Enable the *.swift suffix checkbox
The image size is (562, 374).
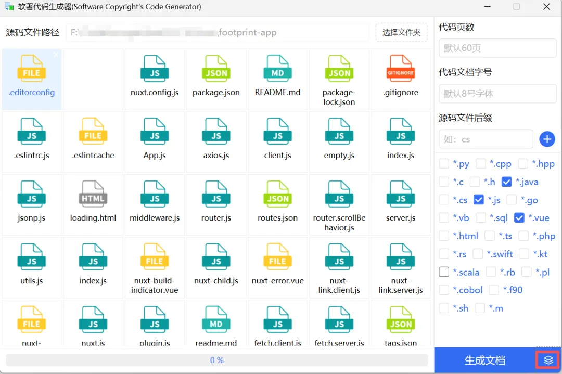[x=478, y=254]
